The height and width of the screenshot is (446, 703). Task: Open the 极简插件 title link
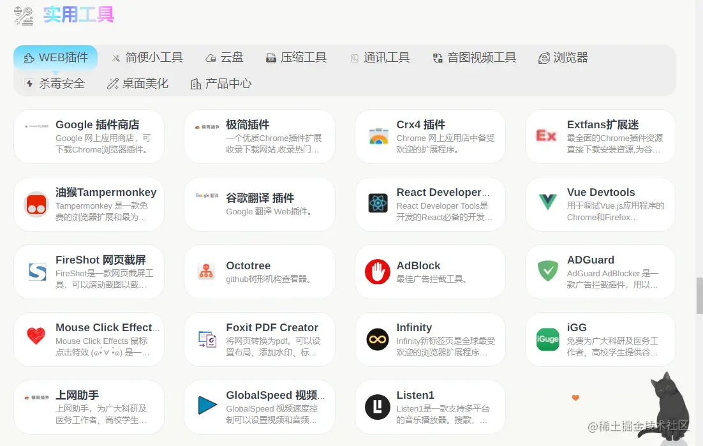248,124
